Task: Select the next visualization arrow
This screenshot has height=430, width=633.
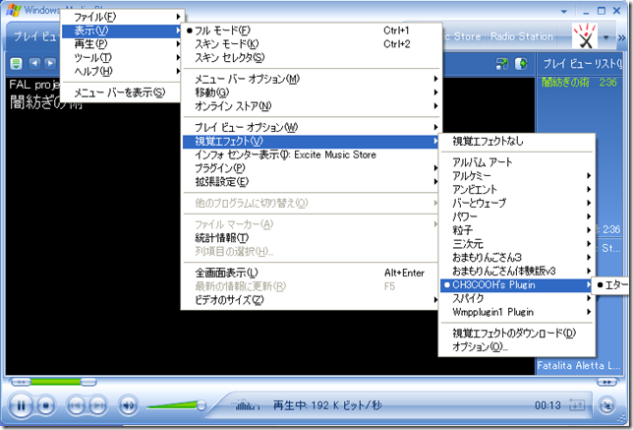Action: coord(50,63)
